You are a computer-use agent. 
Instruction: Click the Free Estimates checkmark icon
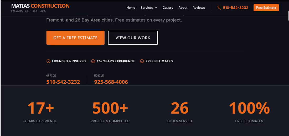[142, 61]
